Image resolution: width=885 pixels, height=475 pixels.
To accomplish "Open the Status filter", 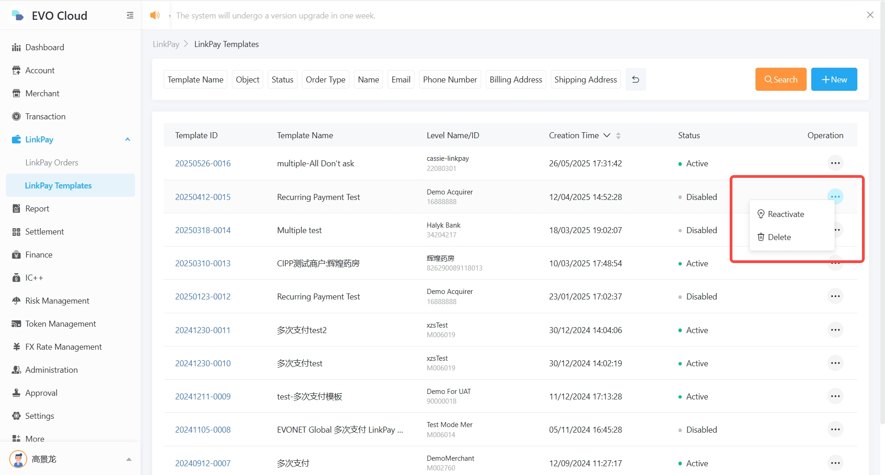I will [282, 80].
